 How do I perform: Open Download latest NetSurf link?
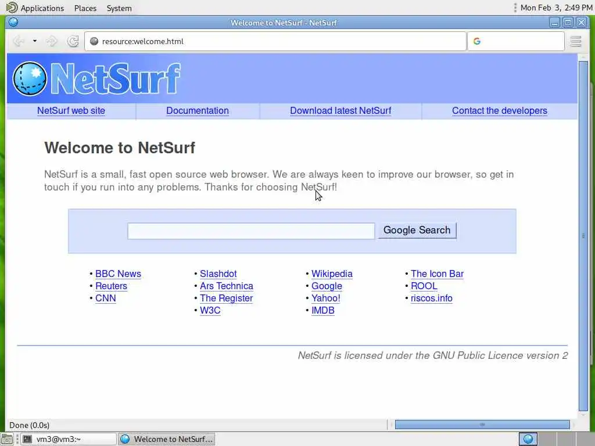tap(340, 111)
